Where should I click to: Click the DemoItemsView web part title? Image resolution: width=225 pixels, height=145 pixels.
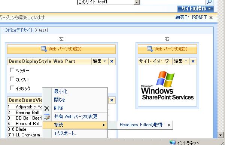(x=25, y=100)
